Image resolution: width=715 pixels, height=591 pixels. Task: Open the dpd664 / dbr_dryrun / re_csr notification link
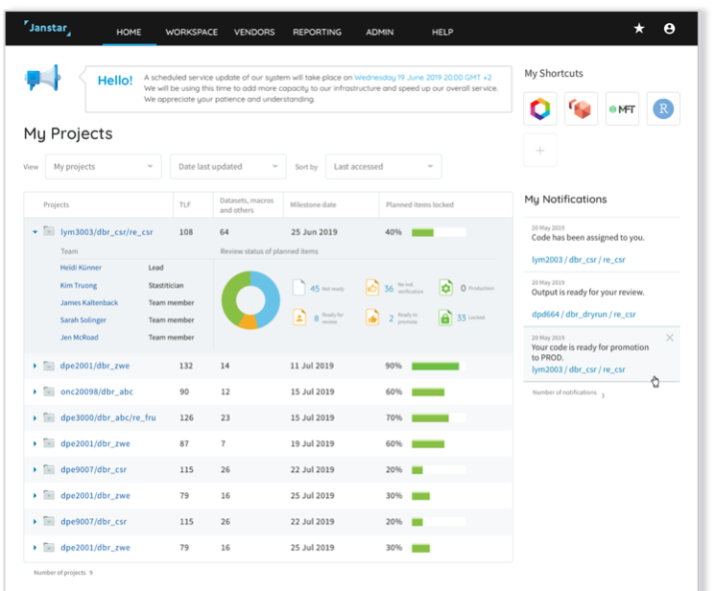click(584, 314)
